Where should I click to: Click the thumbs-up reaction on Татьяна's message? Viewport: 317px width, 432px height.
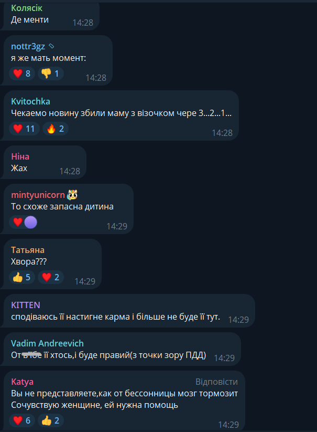pyautogui.click(x=21, y=277)
